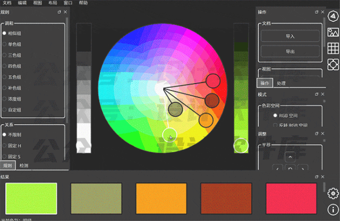Image resolution: width=340 pixels, height=221 pixels.
Task: Select the 五色组 harmony rule
Action: 12,77
